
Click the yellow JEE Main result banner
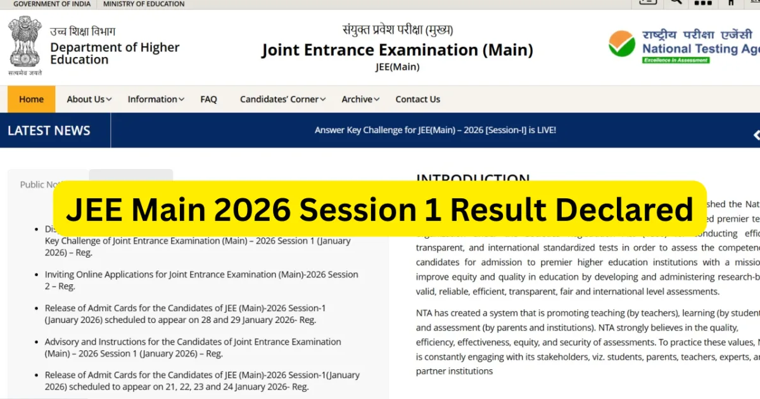pos(380,209)
